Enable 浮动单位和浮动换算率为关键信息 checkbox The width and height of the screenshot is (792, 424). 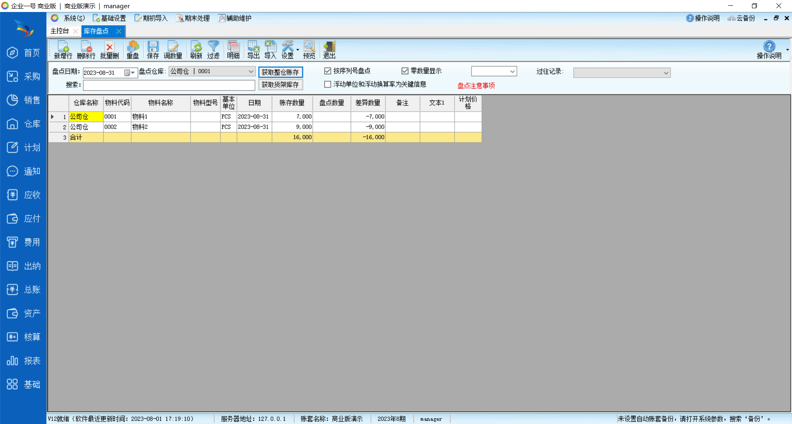click(328, 84)
